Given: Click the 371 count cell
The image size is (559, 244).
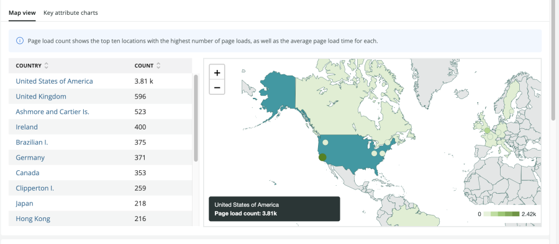Looking at the screenshot, I should 140,157.
